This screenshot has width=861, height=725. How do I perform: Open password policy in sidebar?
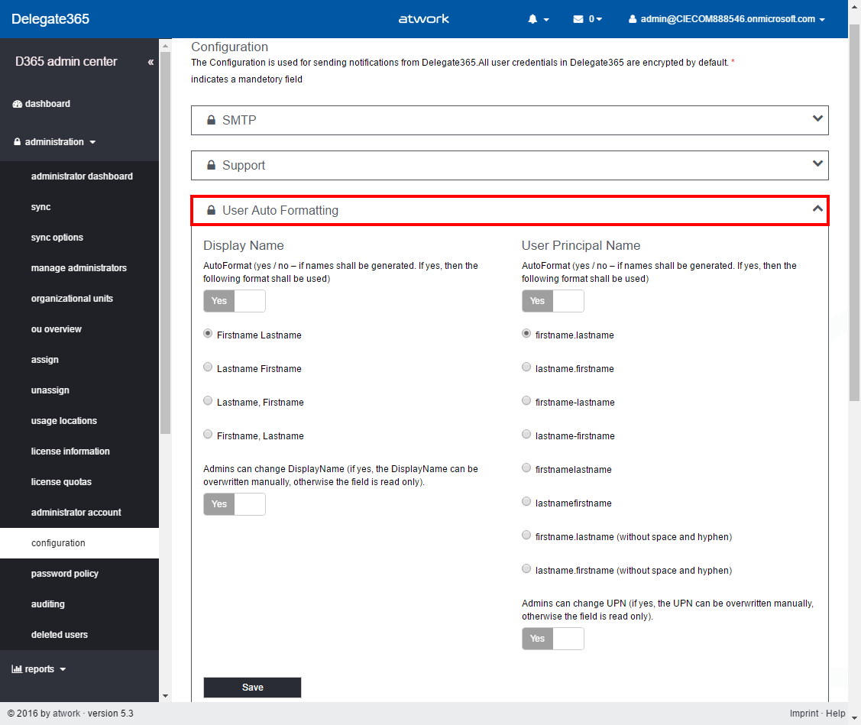[x=65, y=574]
